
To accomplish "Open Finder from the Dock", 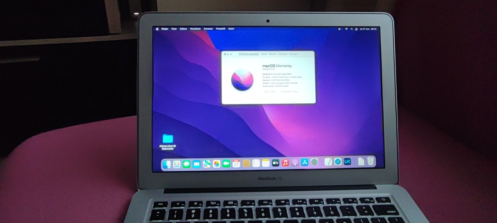I will (x=167, y=164).
